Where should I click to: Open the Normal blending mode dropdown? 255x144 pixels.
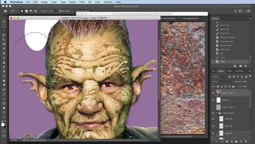point(222,81)
